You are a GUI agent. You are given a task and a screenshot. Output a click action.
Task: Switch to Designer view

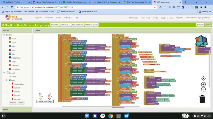point(200,25)
